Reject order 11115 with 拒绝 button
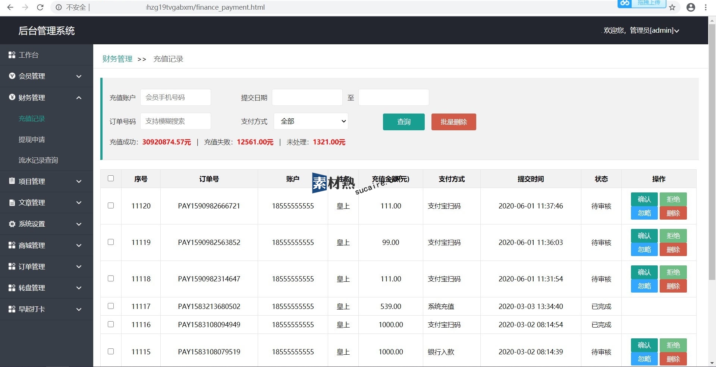The height and width of the screenshot is (367, 716). pos(673,345)
